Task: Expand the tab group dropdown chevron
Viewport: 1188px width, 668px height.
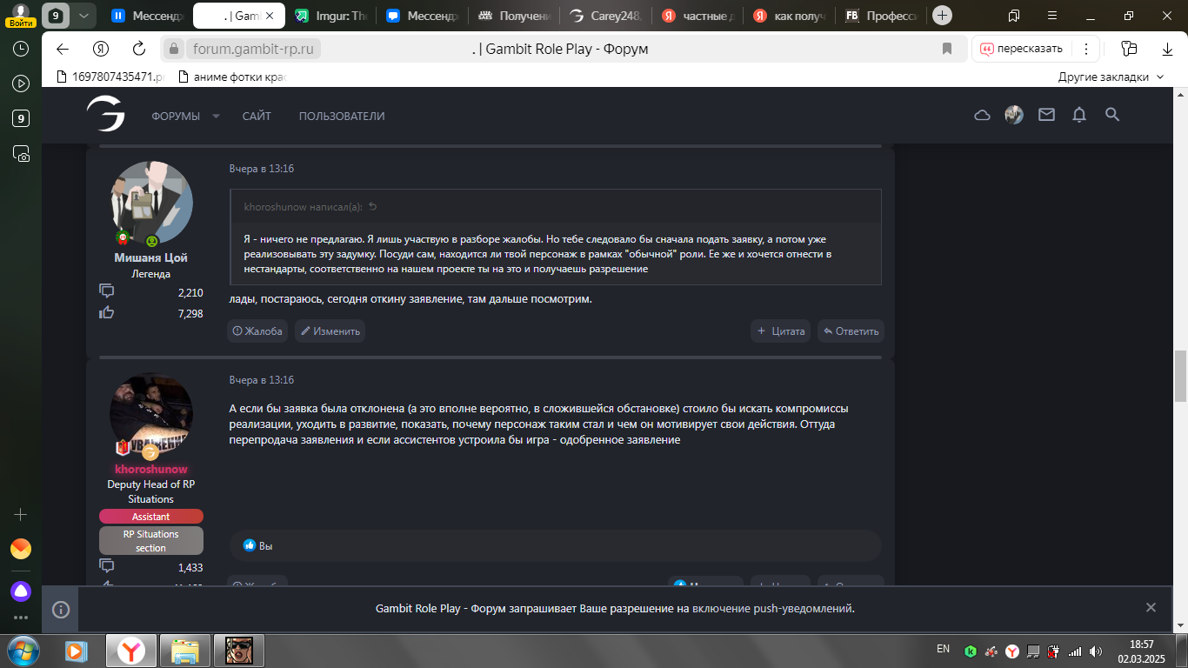Action: click(83, 15)
